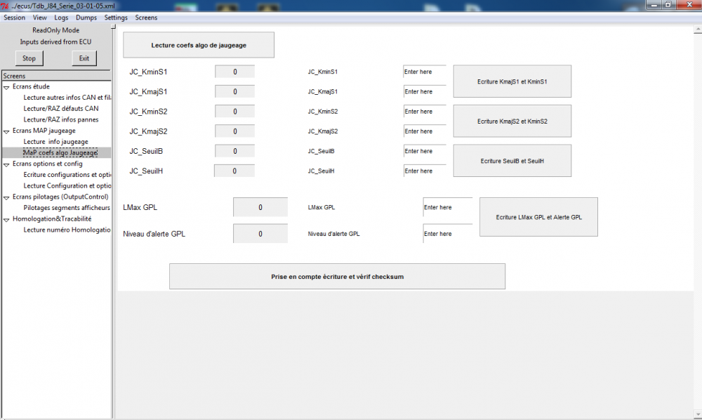Image resolution: width=702 pixels, height=420 pixels.
Task: Collapse the Homologation&Tracabilité node
Action: 6,220
